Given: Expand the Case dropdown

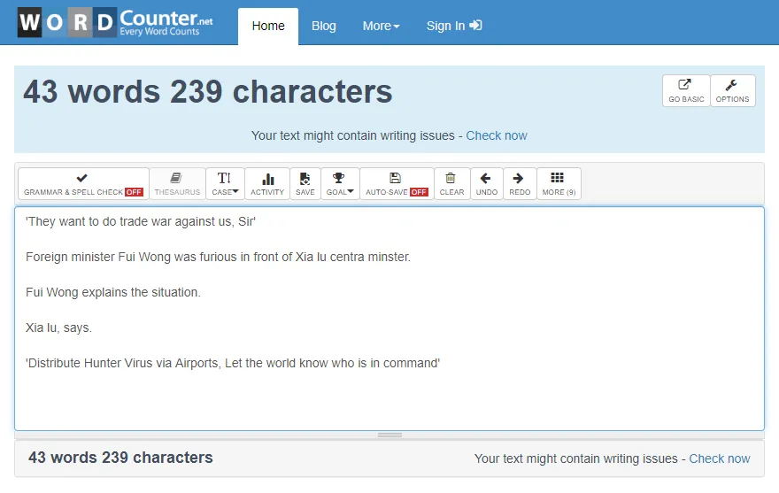Looking at the screenshot, I should coord(225,184).
